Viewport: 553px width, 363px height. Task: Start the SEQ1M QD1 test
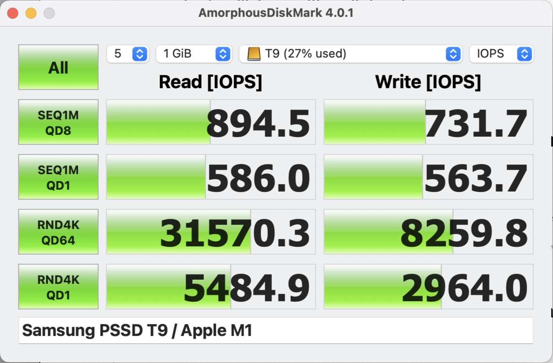(58, 177)
